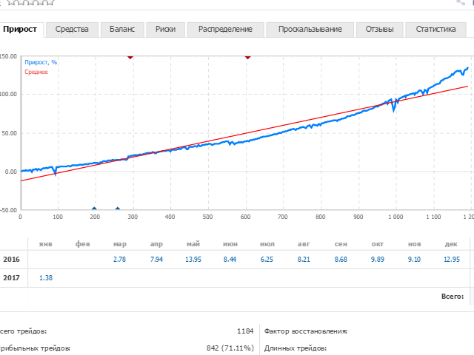Click the Фактор восстановления label
The height and width of the screenshot is (355, 474).
pyautogui.click(x=306, y=331)
